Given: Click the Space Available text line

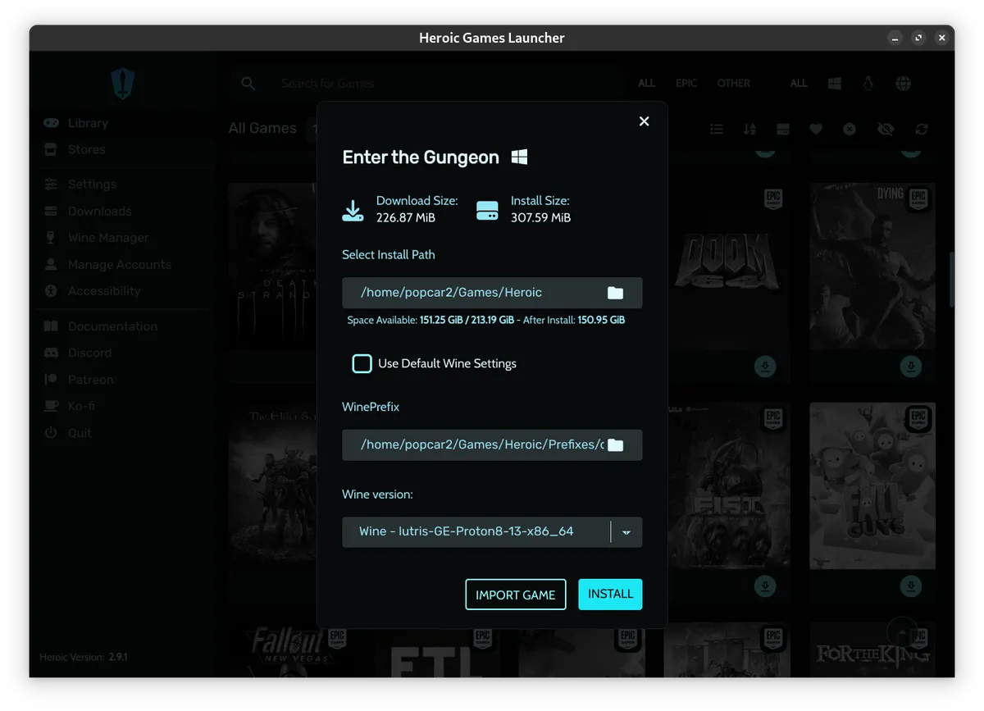Looking at the screenshot, I should tap(486, 320).
